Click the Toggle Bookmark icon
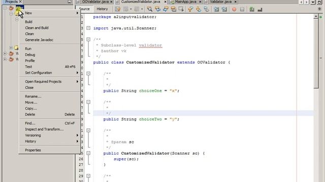Screen dimensions: 325x182 point(206,9)
